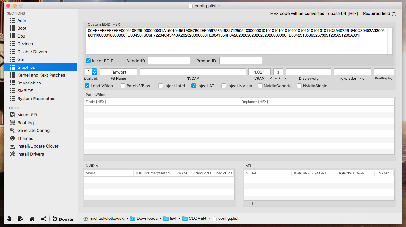The image size is (406, 227).
Task: Click the NVCAP input field
Action: [x=193, y=72]
